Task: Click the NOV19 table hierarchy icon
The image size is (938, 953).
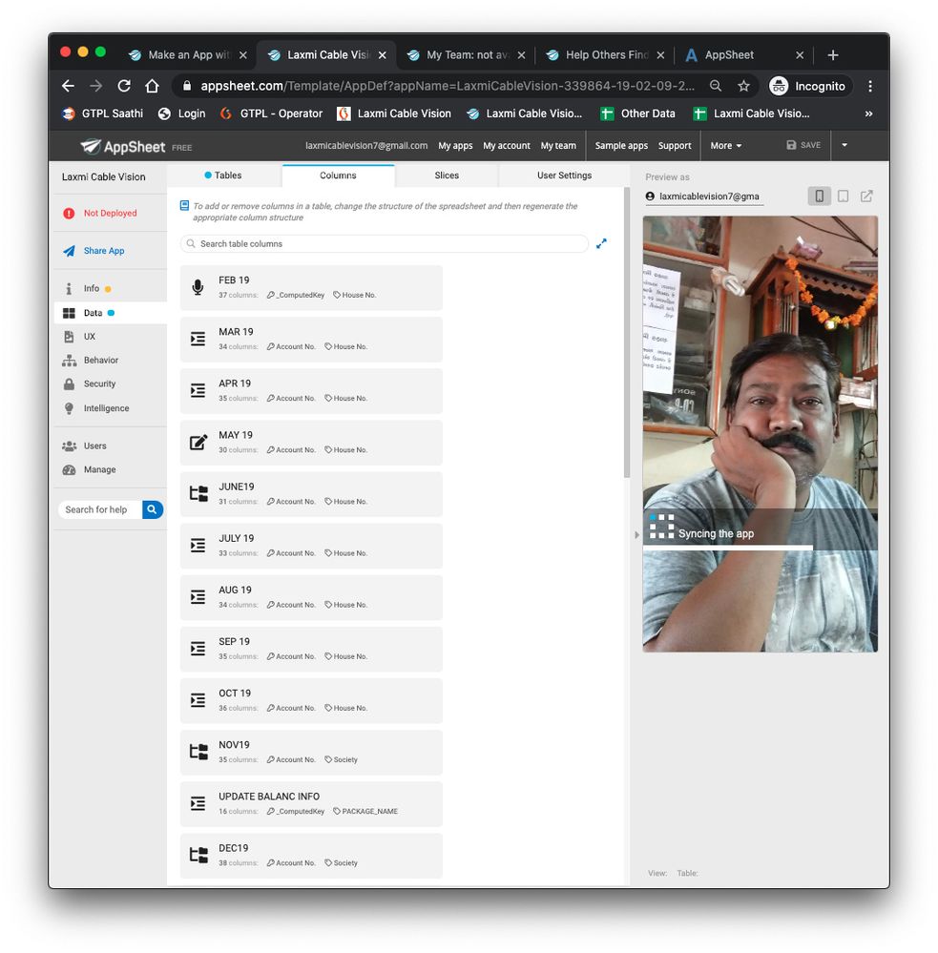Action: (198, 752)
